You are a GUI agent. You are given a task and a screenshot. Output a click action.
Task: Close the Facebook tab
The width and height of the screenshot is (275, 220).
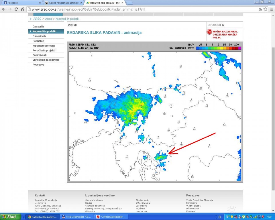[40, 3]
